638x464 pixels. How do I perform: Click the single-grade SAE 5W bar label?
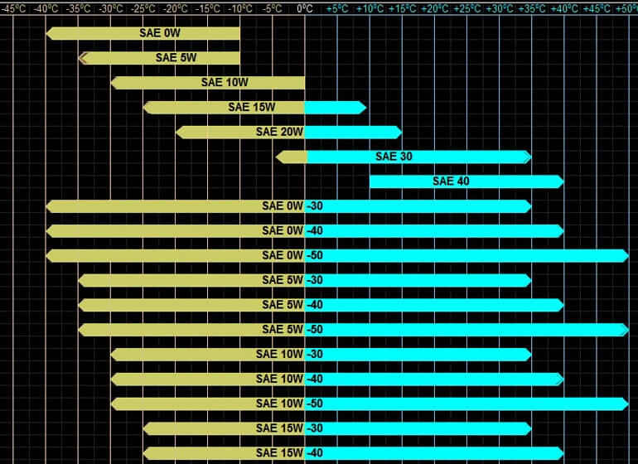pos(176,58)
